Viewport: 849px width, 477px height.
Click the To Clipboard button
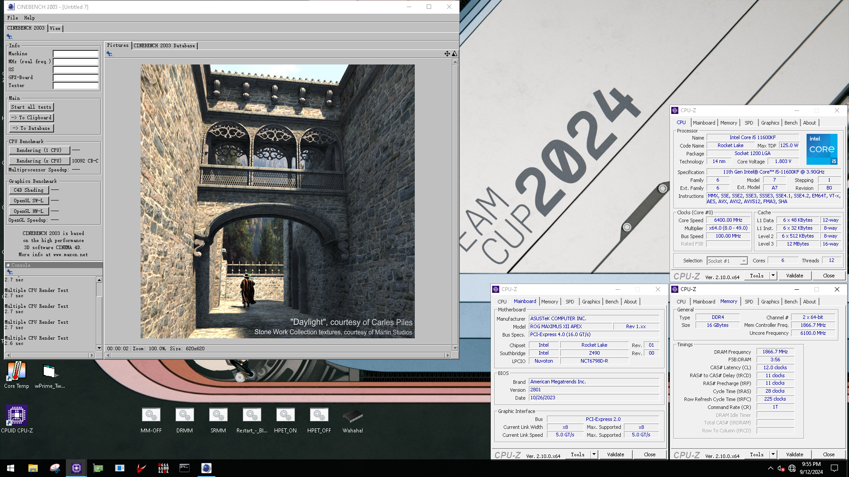(x=31, y=117)
